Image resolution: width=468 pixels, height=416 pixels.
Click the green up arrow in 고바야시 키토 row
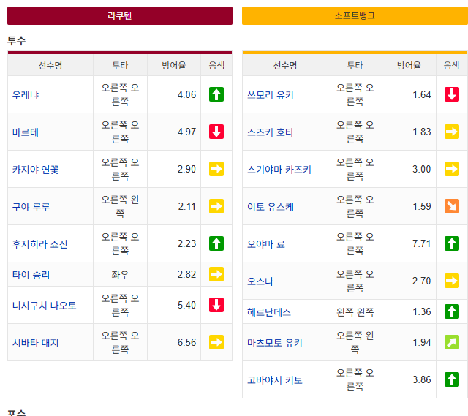[x=452, y=379]
